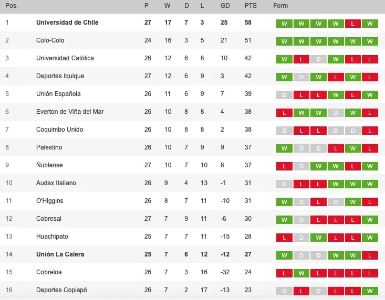
Task: Click the grey D badge in Huachipato's form
Action: tap(301, 238)
